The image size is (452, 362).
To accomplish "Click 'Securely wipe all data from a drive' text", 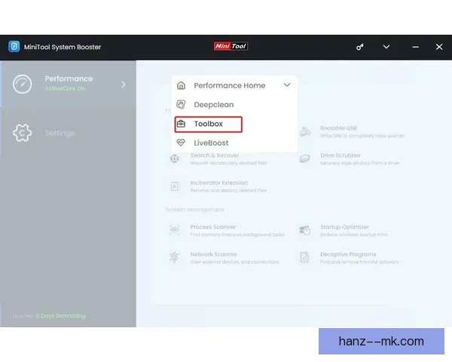I will coord(360,163).
